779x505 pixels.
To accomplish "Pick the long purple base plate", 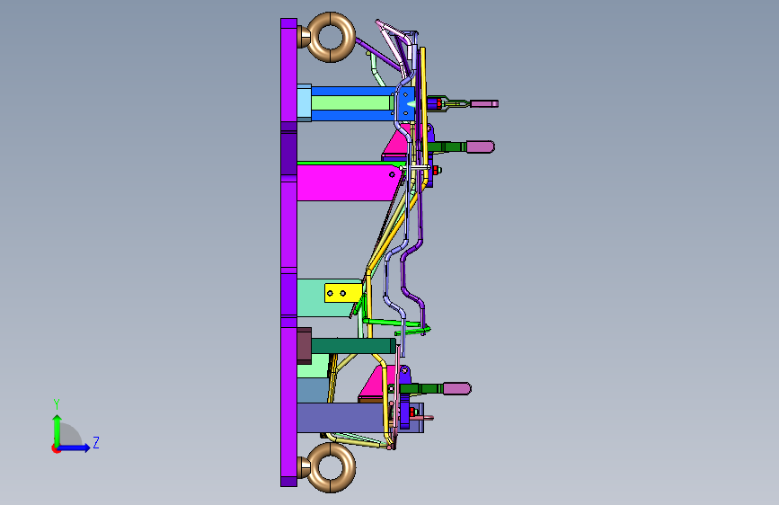I will tap(288, 252).
